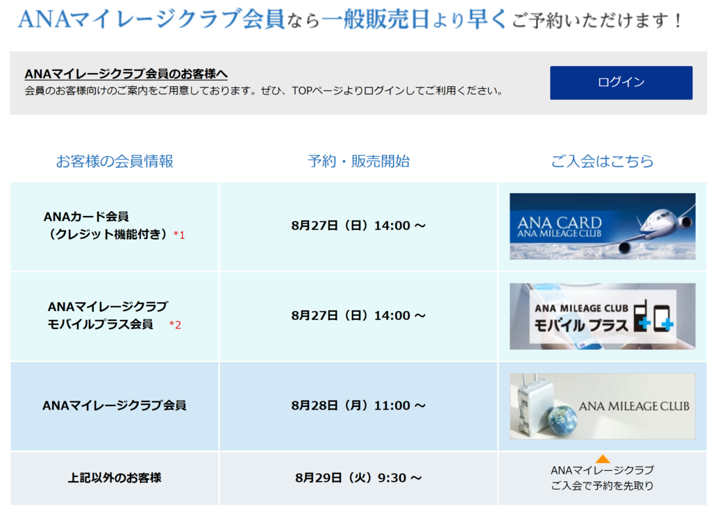Screen dimensions: 711x509
Task: Click the blue ログイン button
Action: [621, 83]
